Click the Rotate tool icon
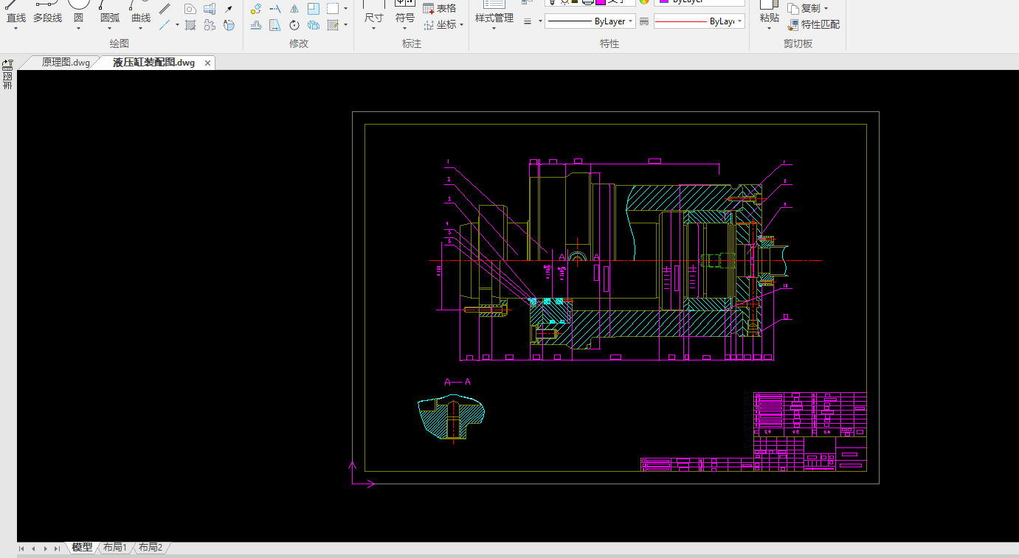1019x558 pixels. (x=294, y=25)
